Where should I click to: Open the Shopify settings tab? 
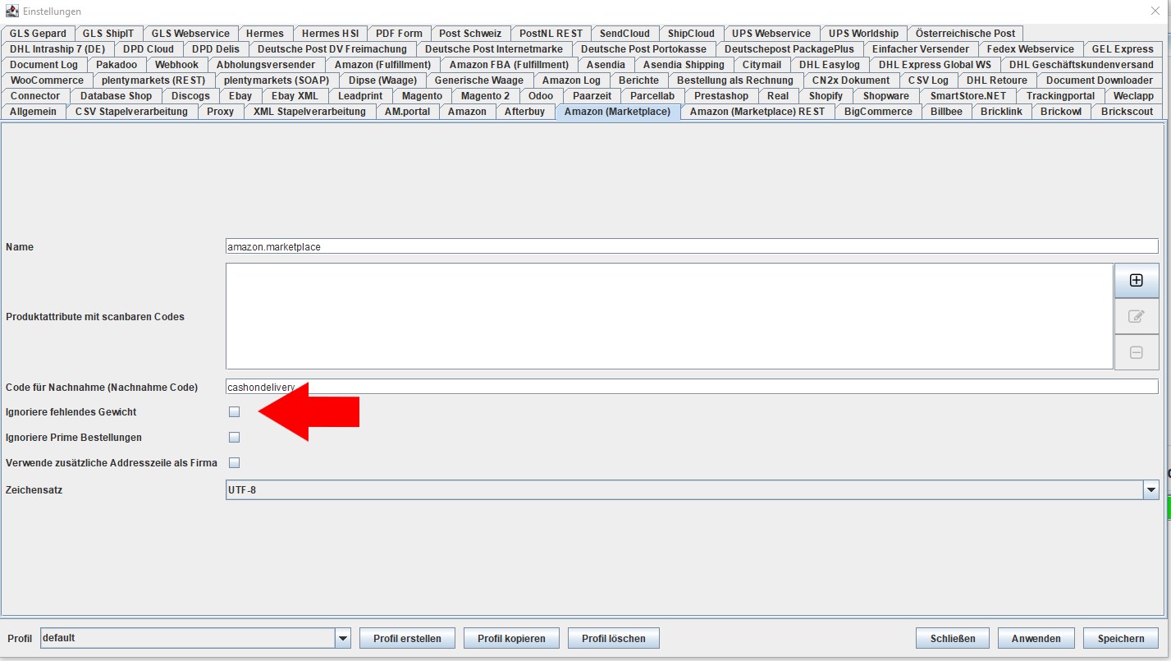(826, 96)
